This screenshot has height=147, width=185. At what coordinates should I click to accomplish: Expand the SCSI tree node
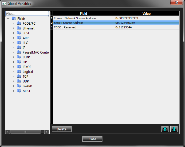pos(13,33)
